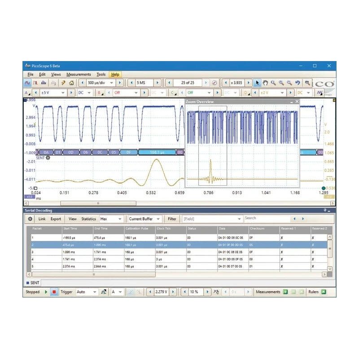Click the decoding table horizontal scrollbar thumb
The width and height of the screenshot is (359, 359).
(x=94, y=274)
